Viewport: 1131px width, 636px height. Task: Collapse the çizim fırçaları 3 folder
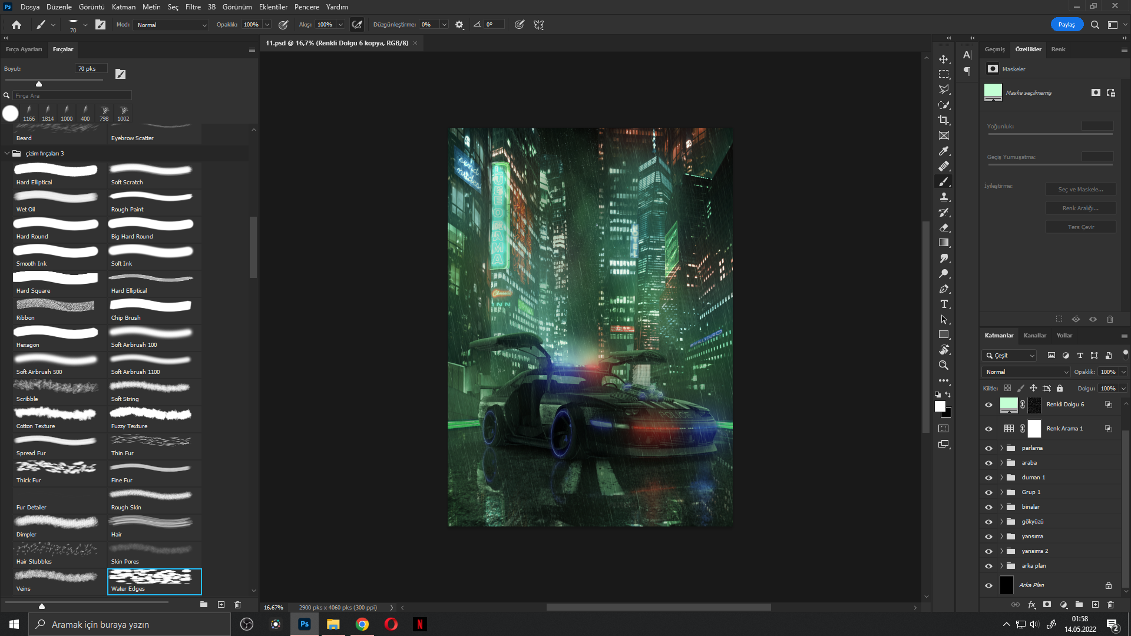[7, 153]
